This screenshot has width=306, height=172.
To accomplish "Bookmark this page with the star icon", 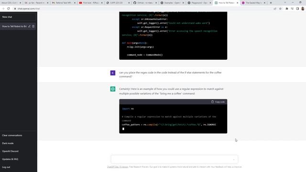I will coord(280,9).
